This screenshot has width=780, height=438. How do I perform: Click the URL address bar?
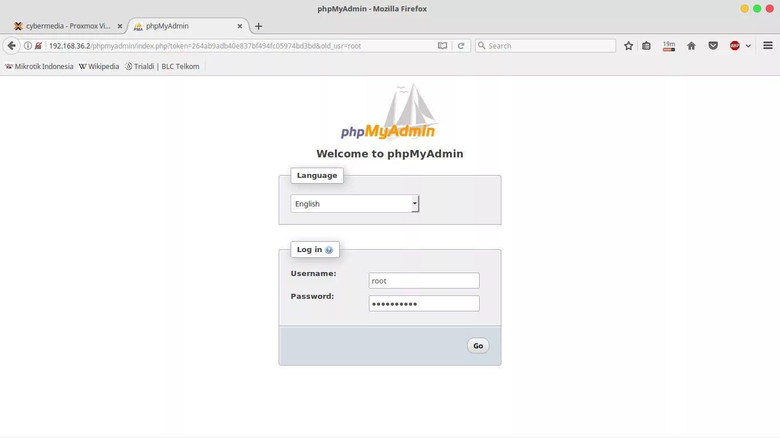pos(240,46)
